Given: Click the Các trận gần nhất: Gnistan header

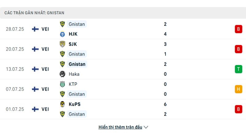Looking at the screenshot, I should click(x=34, y=13).
